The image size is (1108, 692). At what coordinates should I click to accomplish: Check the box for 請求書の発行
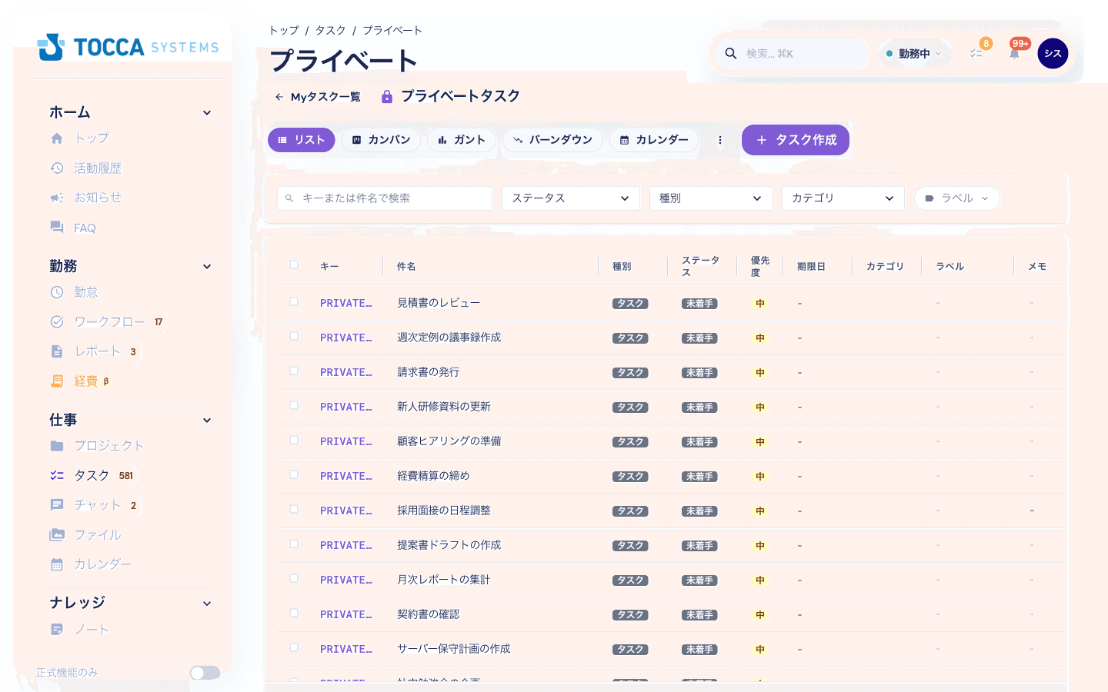pos(294,371)
